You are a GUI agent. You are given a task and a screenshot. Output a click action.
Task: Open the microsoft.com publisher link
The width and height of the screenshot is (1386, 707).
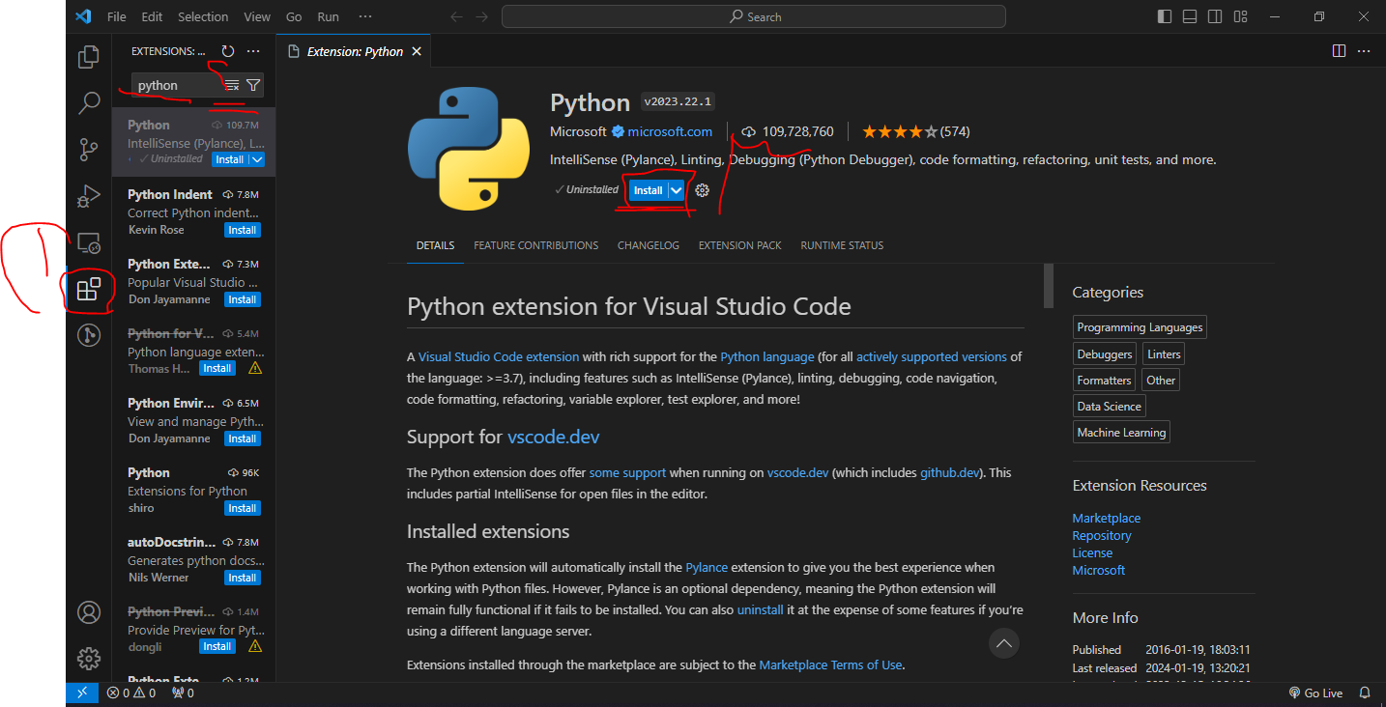coord(670,131)
